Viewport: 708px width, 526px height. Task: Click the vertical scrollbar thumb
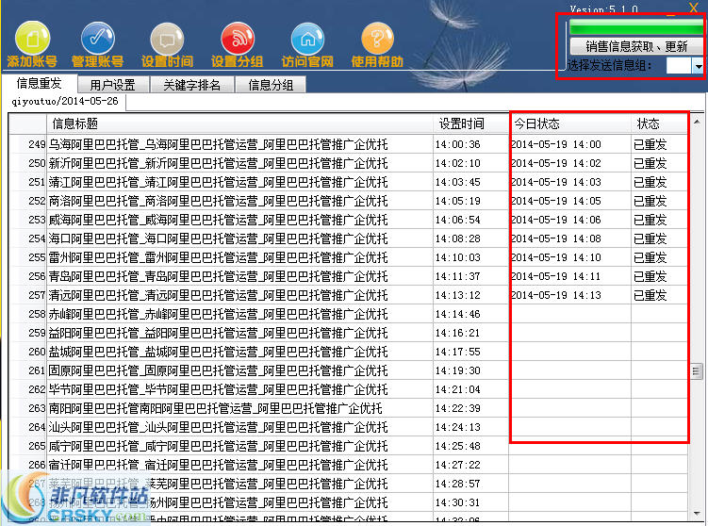(697, 371)
